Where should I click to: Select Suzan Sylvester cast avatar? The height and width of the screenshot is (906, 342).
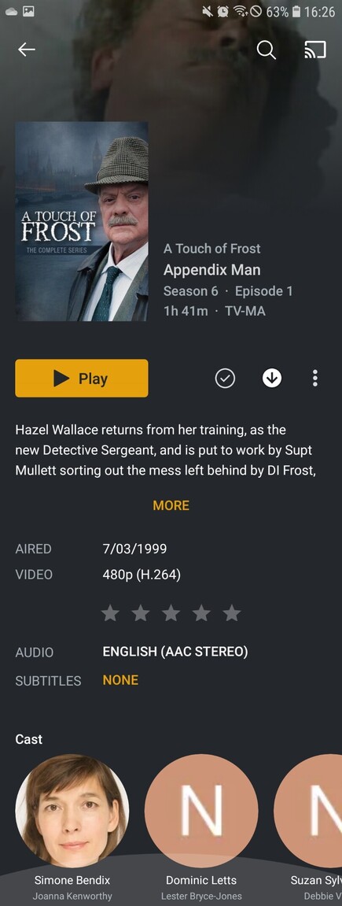(308, 812)
